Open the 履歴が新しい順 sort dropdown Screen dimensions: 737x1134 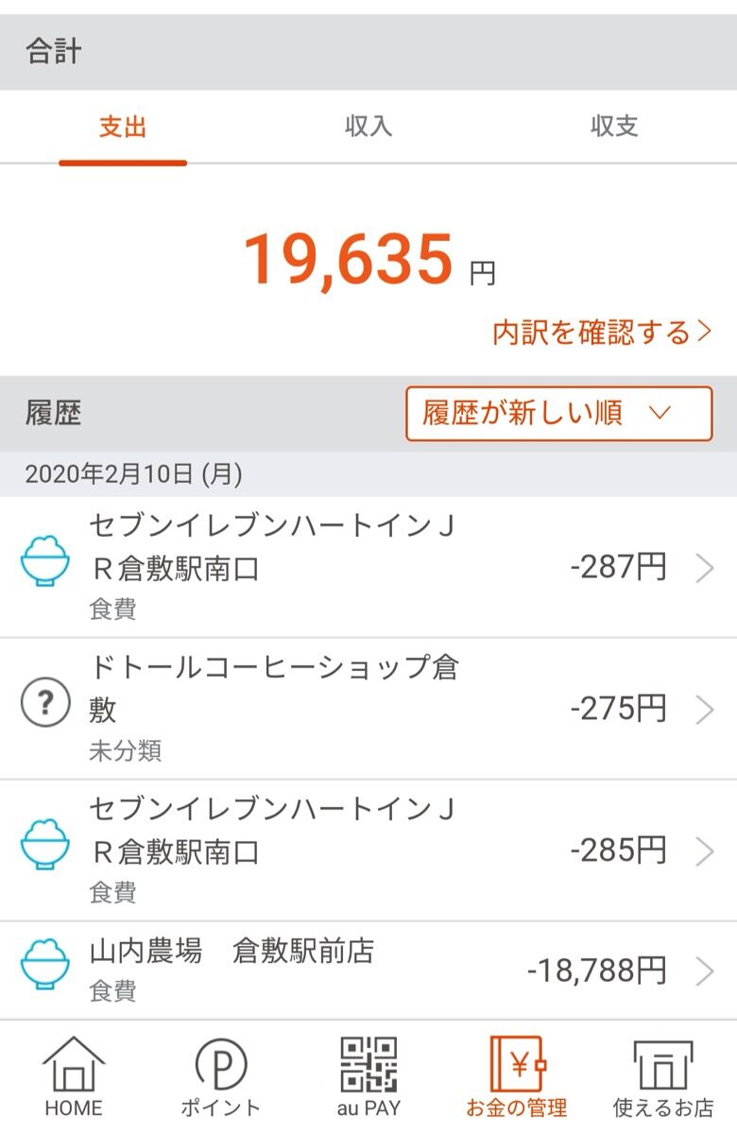(x=558, y=414)
